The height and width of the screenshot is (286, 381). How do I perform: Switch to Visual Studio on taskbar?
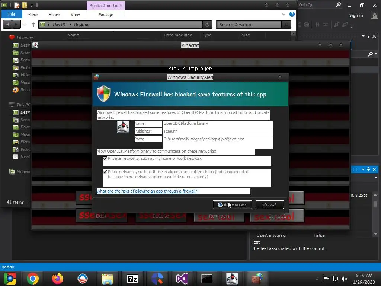coord(182,279)
